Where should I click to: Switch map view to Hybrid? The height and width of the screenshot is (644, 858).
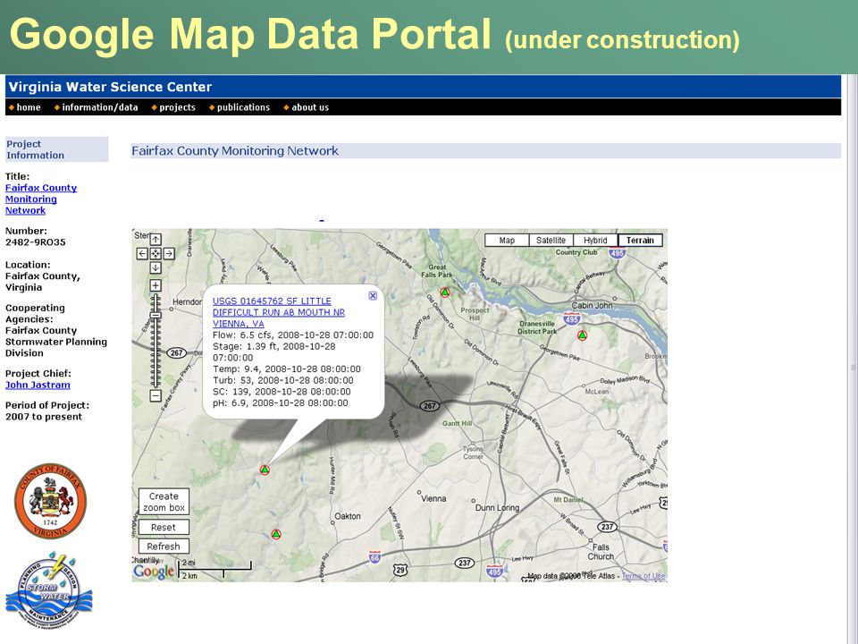595,241
